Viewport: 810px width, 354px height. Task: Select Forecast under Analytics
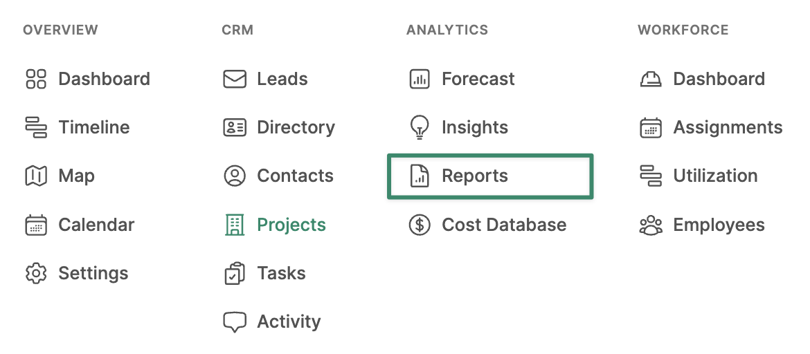pos(478,79)
